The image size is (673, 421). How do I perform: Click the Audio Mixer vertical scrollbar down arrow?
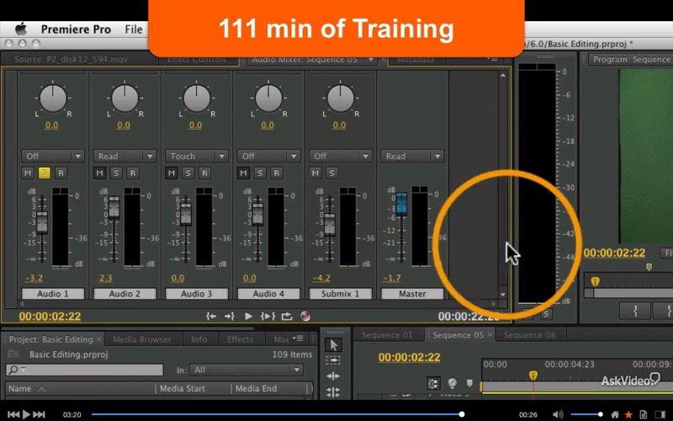click(x=502, y=295)
